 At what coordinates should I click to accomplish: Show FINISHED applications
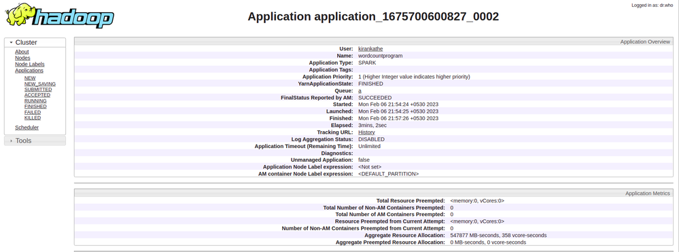35,107
